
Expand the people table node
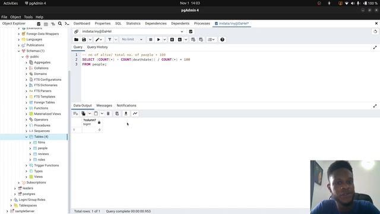(x=30, y=148)
